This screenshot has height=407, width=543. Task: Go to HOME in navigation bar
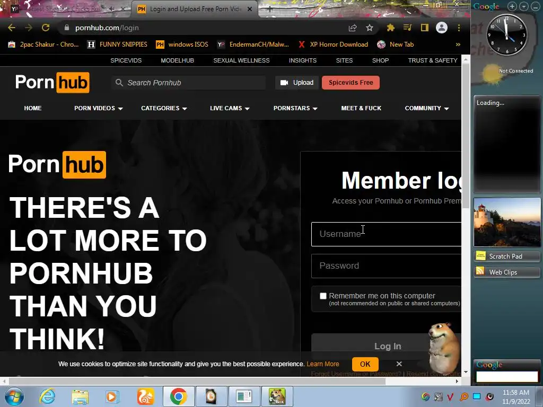(33, 108)
